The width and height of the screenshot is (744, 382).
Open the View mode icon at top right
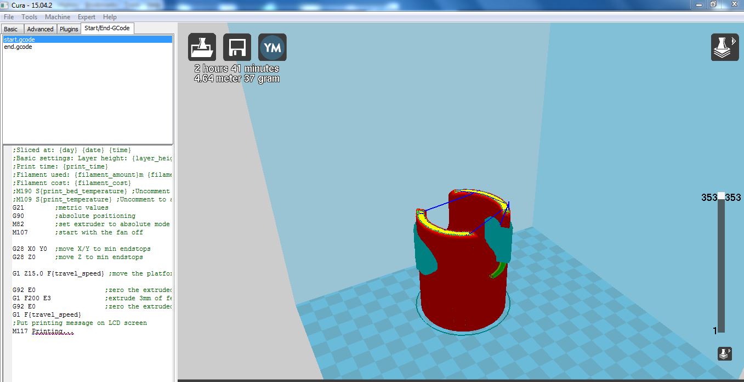tap(724, 47)
